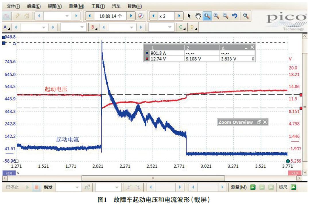Select the arrow pointer tool

click(189, 16)
